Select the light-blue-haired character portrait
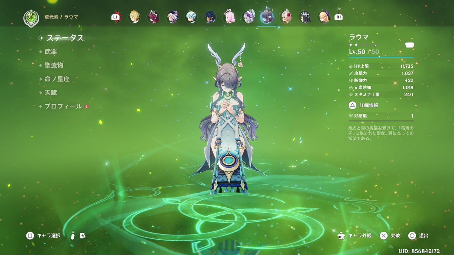454x255 pixels. coord(191,17)
